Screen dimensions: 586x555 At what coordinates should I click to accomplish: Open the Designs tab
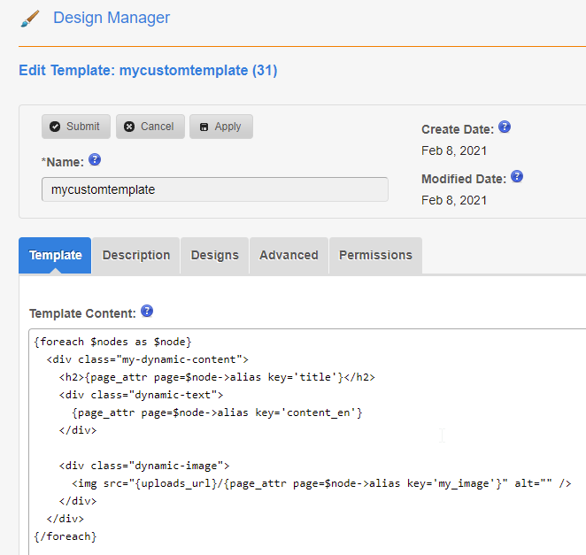click(215, 255)
